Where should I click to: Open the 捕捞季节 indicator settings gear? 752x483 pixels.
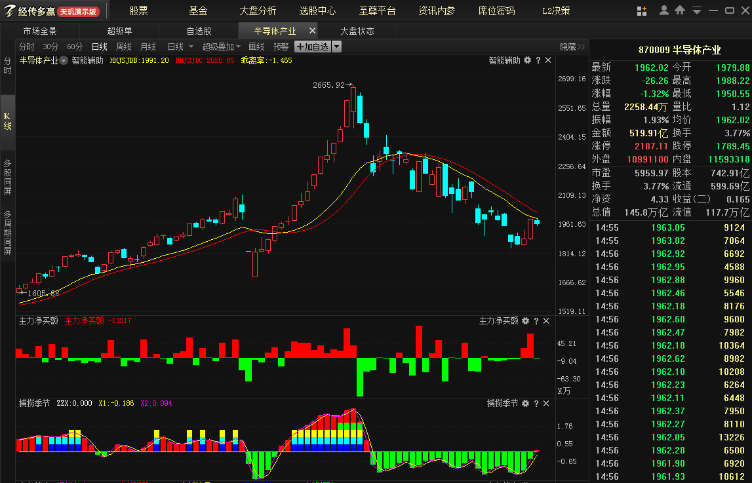click(525, 404)
